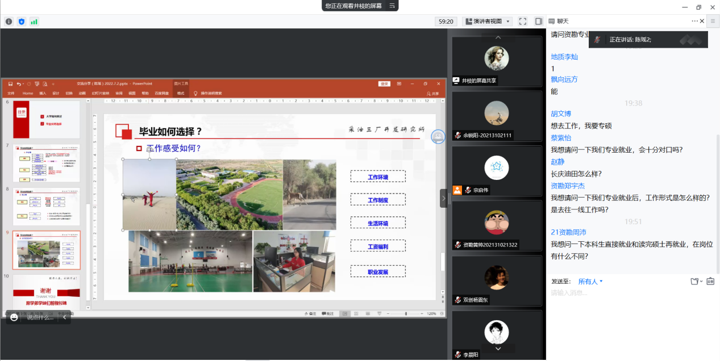This screenshot has height=361, width=720.
Task: Expand the 所有人 recipient dropdown
Action: point(590,282)
